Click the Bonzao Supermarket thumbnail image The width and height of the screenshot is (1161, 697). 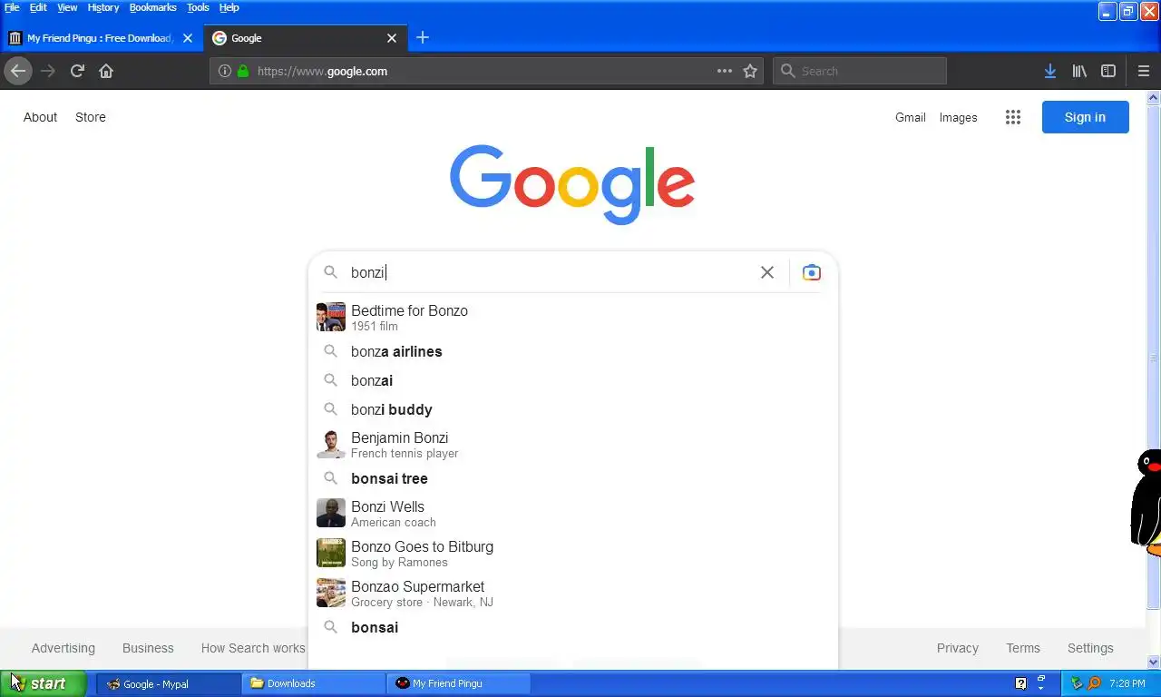point(331,593)
